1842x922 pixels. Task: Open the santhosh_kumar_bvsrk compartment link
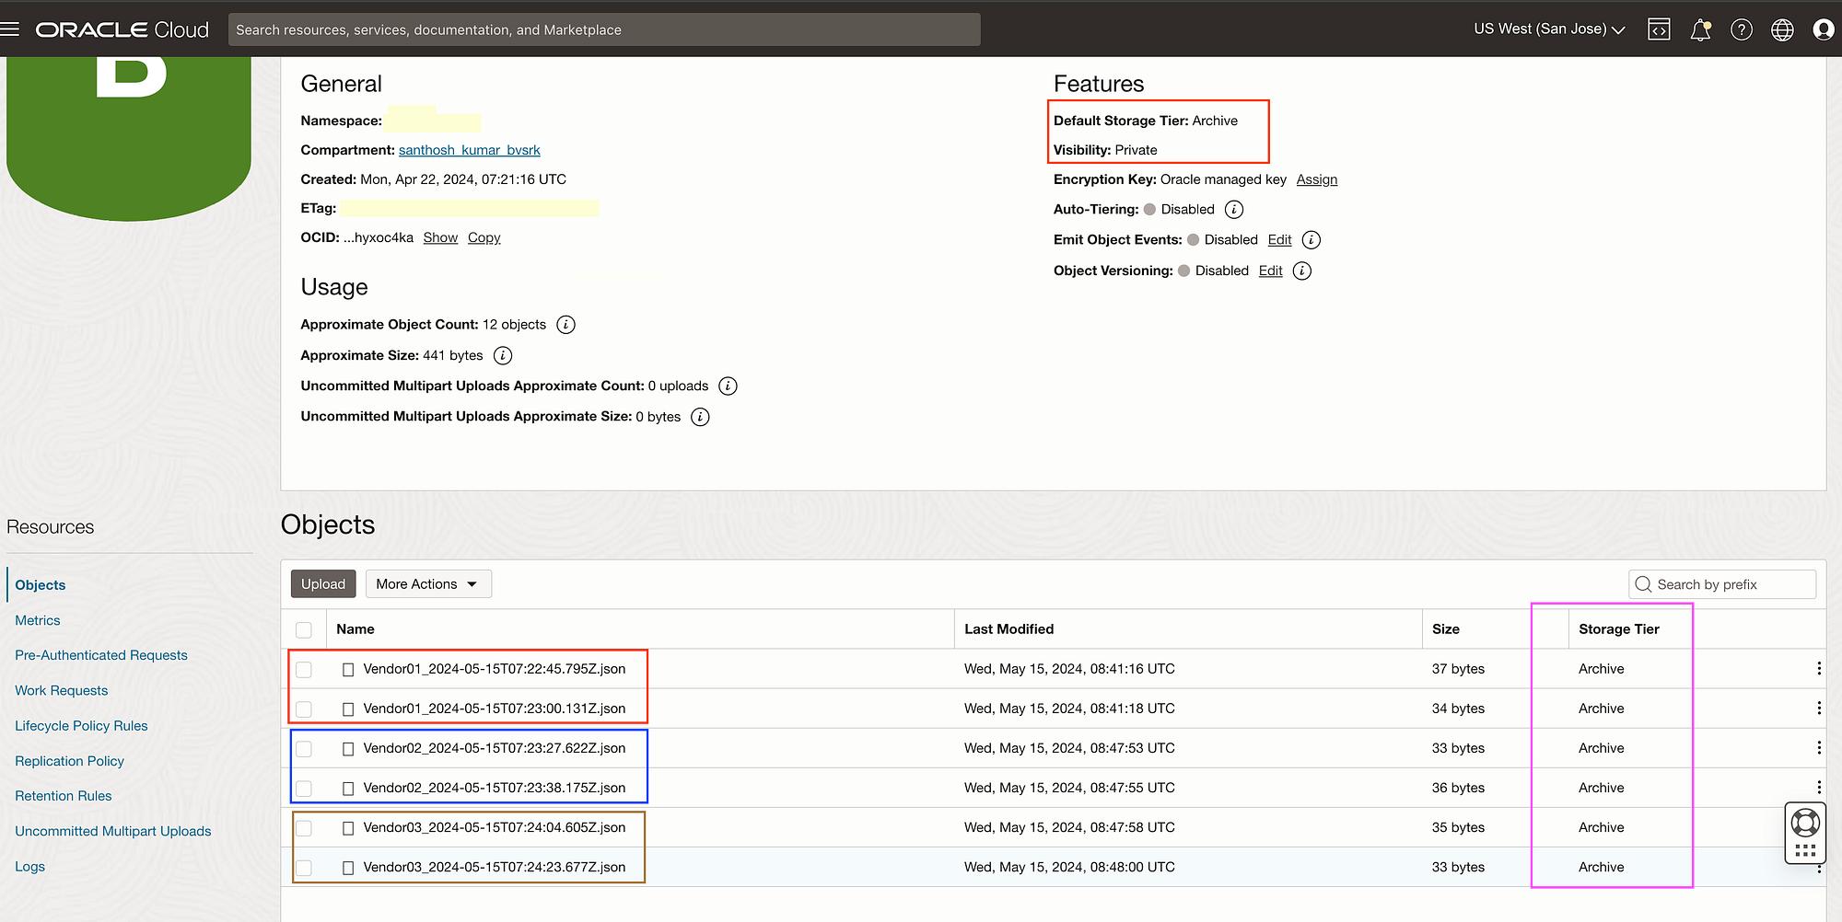[x=470, y=150]
